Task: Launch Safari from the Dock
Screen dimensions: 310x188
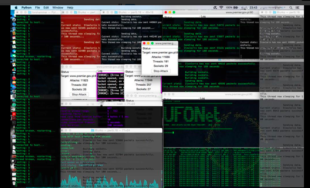Action: point(14,24)
